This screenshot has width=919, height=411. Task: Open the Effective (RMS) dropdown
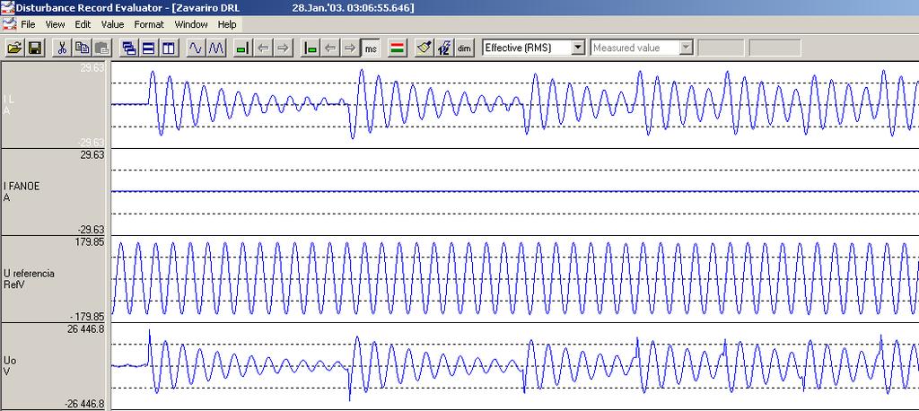[578, 48]
